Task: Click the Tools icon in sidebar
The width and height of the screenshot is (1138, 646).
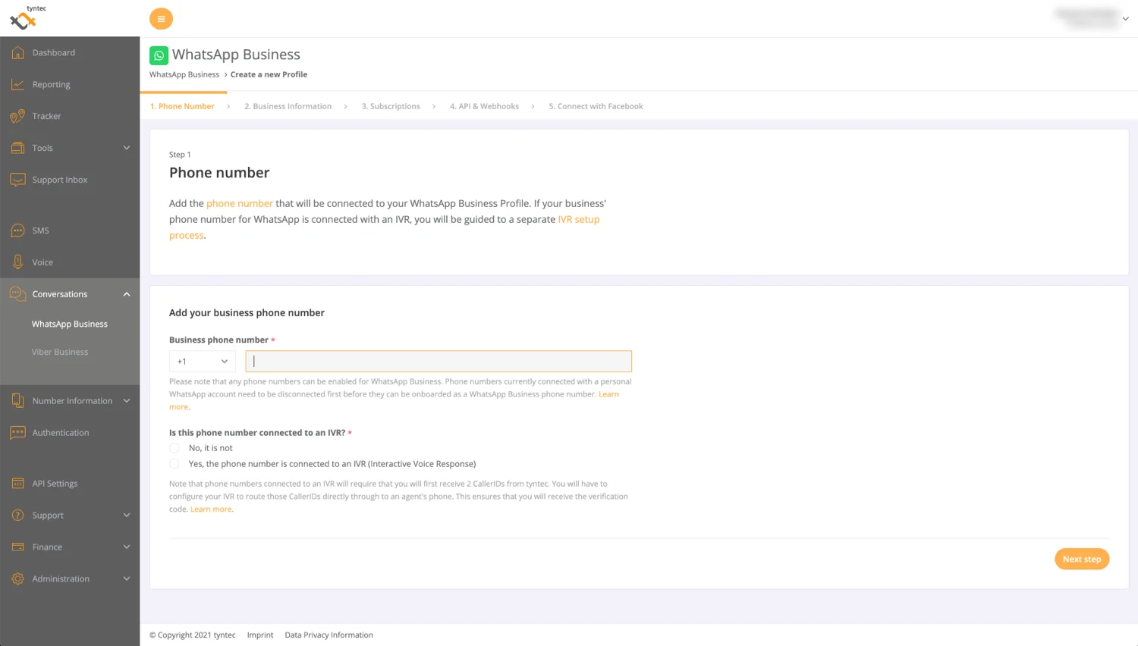Action: point(17,148)
